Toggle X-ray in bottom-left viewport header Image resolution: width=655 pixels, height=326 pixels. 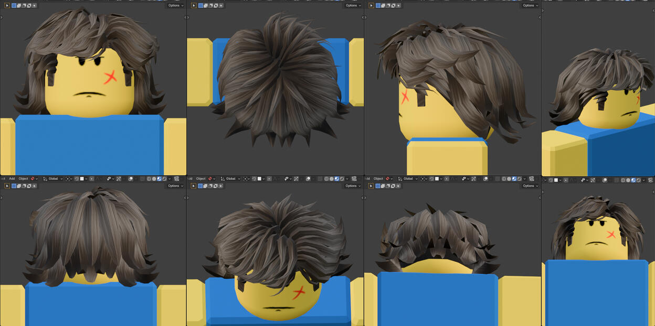pos(142,179)
